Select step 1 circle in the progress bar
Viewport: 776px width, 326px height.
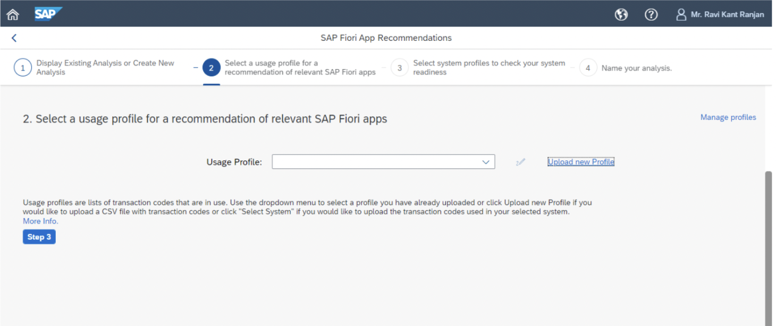[x=22, y=67]
